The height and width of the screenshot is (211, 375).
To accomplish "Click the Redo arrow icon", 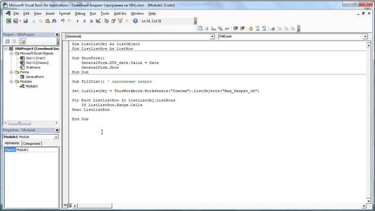I will [69, 21].
